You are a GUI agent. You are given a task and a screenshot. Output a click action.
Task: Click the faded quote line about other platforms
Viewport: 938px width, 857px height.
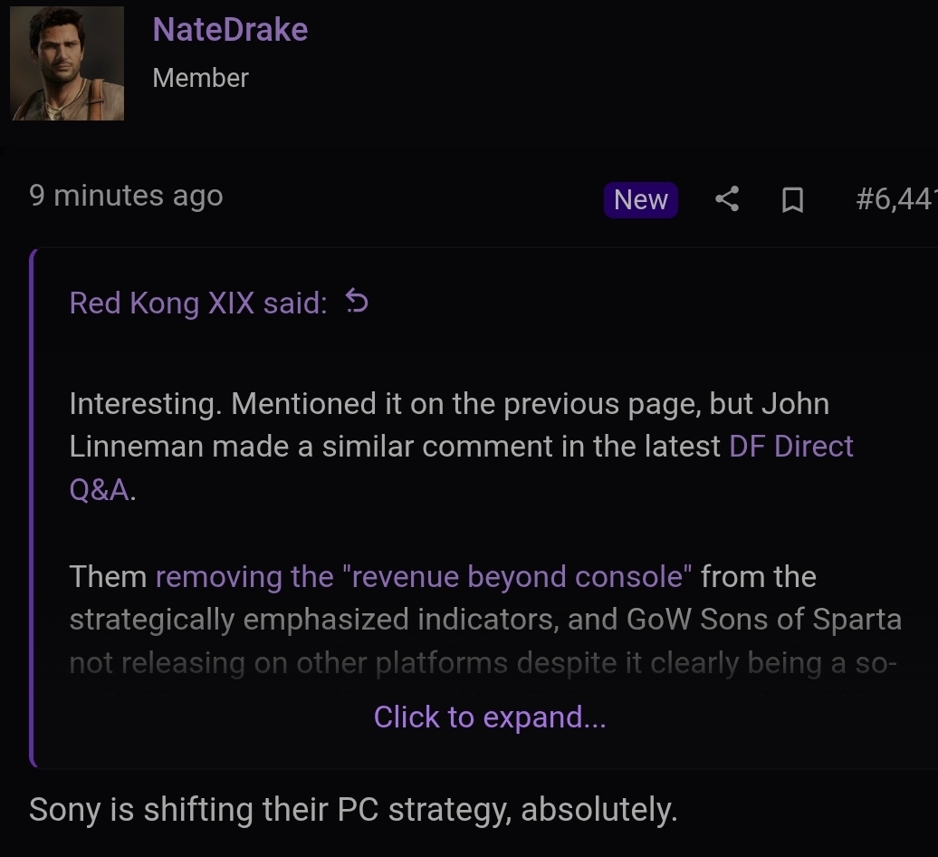tap(483, 662)
